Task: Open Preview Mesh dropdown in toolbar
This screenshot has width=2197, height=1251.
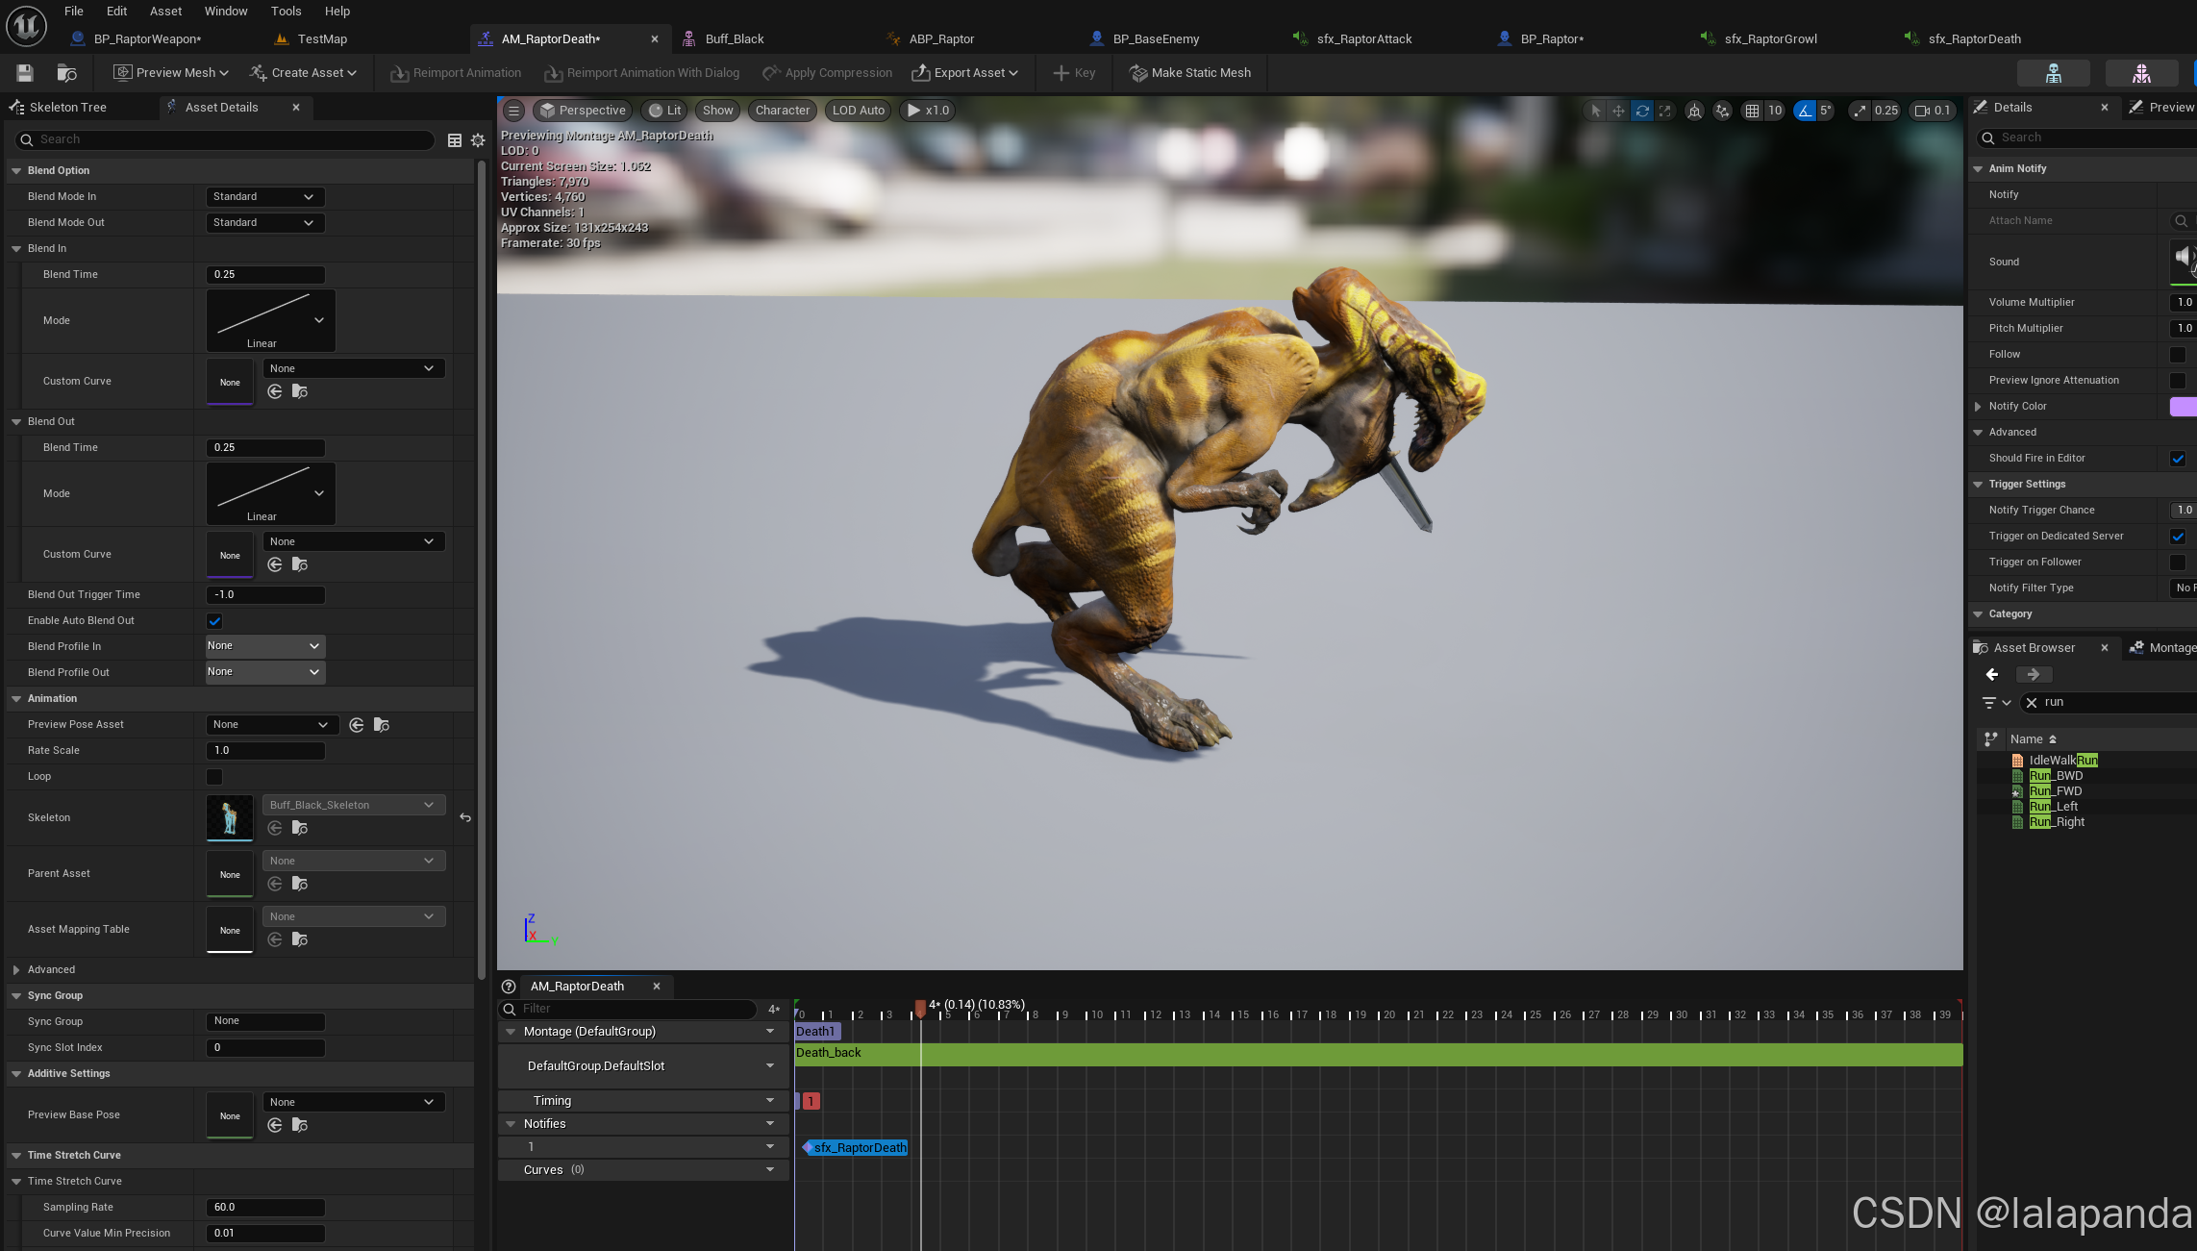Action: coord(171,73)
